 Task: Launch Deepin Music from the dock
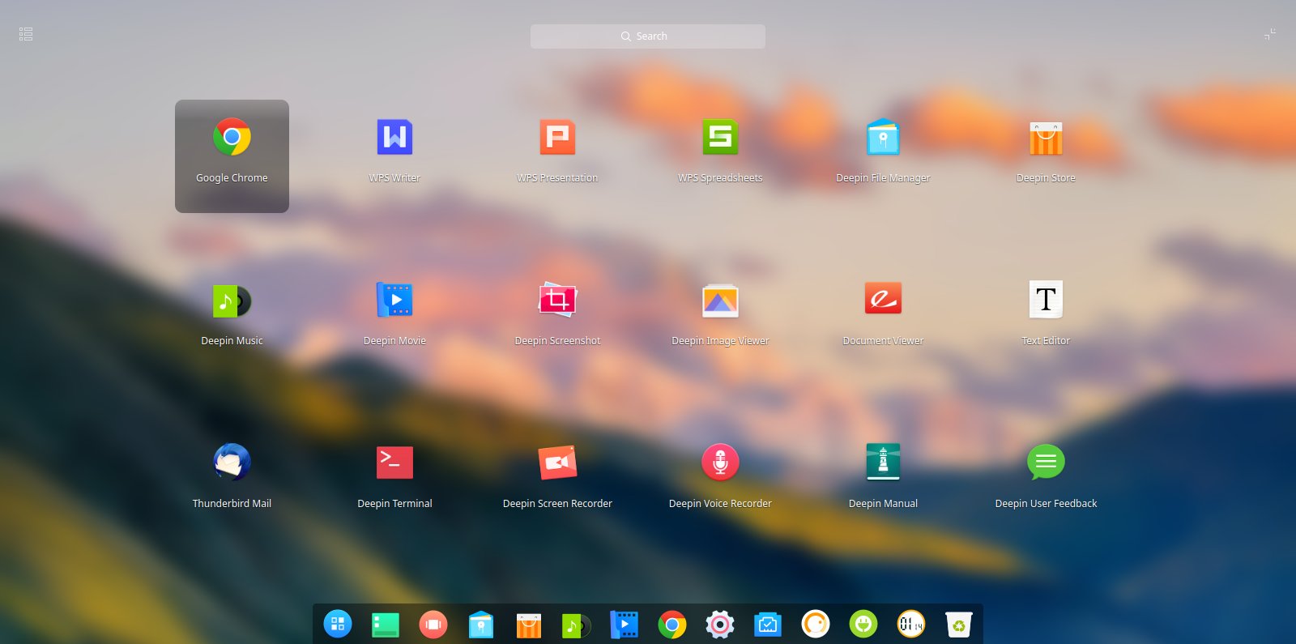[576, 625]
